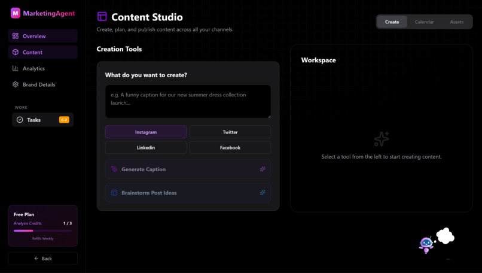Click the Workspace sparkle placeholder icon

382,139
